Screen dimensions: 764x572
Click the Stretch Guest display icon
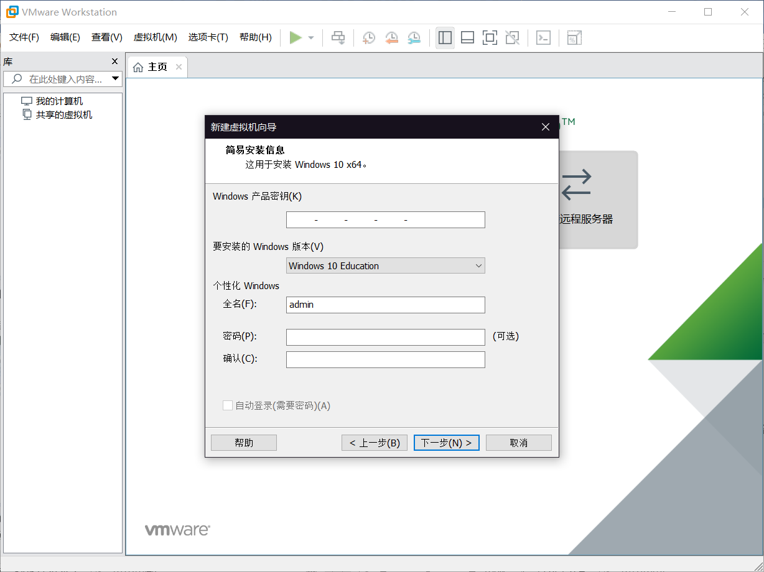(574, 38)
